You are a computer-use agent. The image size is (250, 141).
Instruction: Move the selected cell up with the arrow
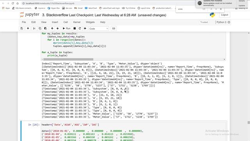52,29
